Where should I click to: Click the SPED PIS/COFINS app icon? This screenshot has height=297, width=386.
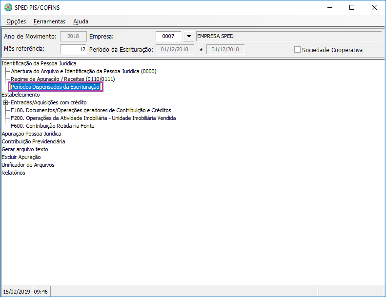pyautogui.click(x=8, y=7)
